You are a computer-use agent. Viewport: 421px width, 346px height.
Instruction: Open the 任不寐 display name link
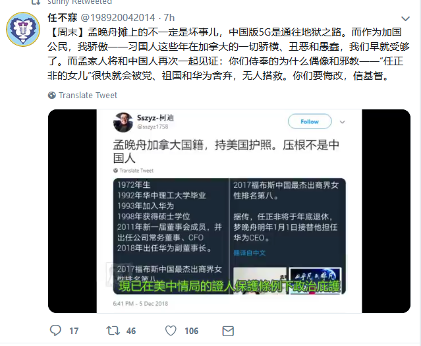[63, 18]
